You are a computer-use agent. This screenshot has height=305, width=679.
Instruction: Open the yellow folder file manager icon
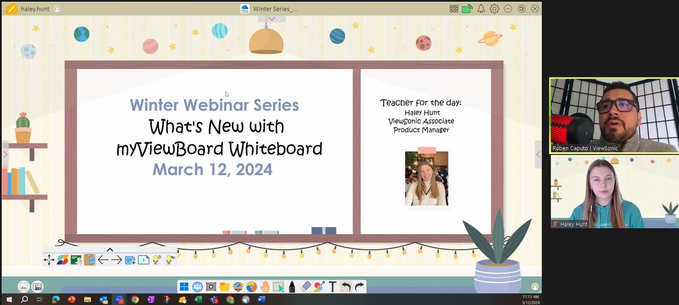coord(225,287)
